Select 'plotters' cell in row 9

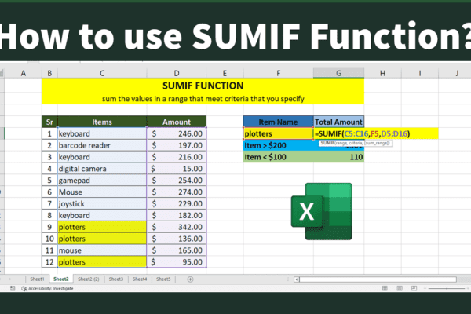pos(102,227)
